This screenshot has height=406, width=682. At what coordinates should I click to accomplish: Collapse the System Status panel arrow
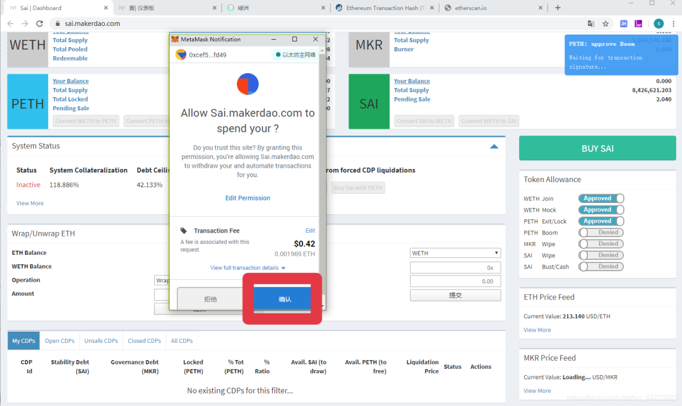(x=494, y=146)
